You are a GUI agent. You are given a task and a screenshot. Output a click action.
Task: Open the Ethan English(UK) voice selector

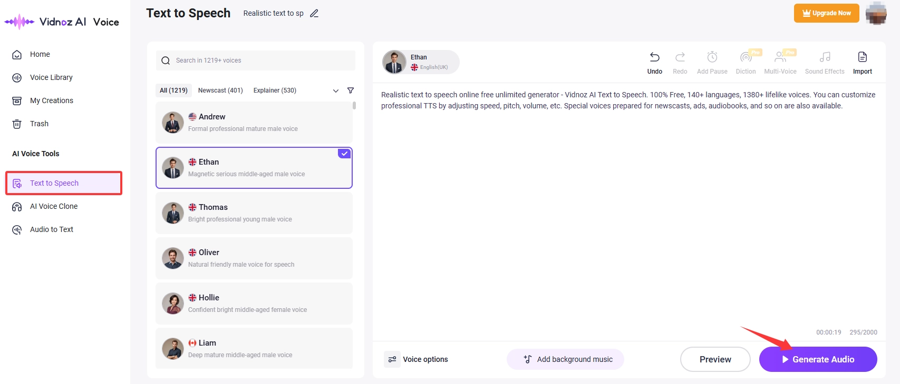(421, 62)
